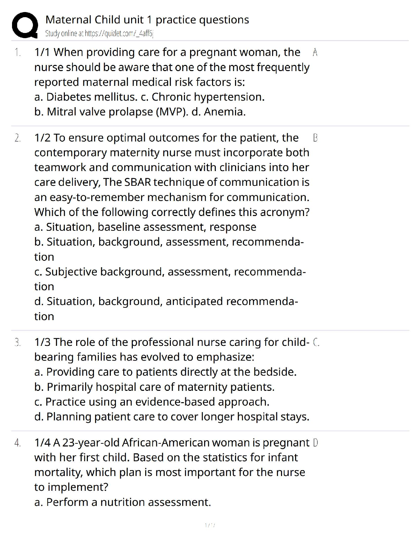
Task: Click the page number at the bottom
Action: [210, 525]
